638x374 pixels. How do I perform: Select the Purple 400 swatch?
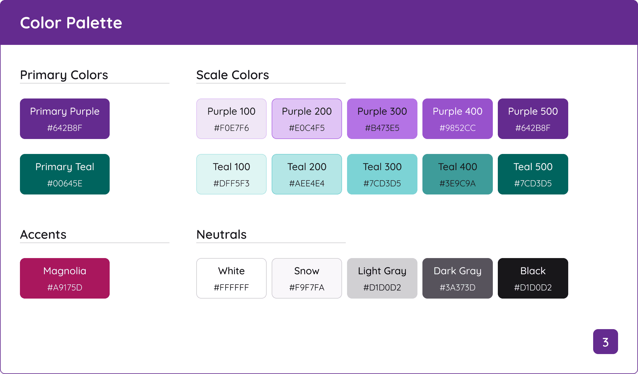(x=457, y=119)
